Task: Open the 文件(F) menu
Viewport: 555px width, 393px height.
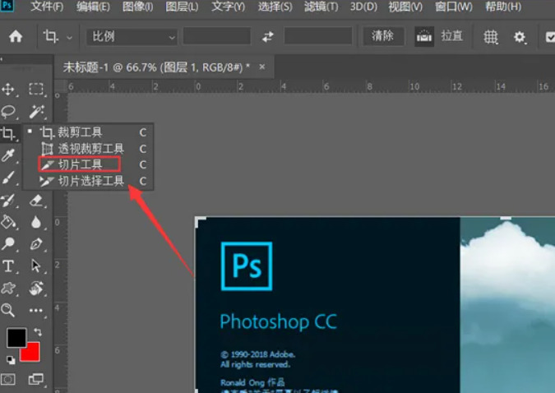Action: [x=47, y=7]
